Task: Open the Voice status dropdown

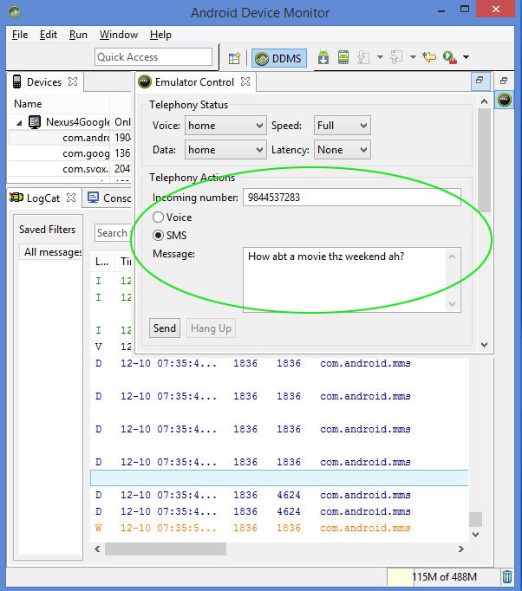Action: (x=225, y=126)
